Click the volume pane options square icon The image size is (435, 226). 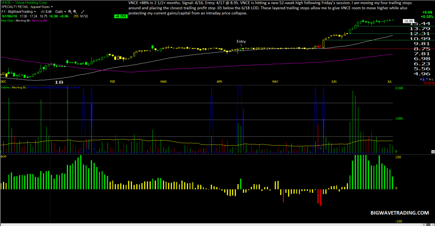tap(433, 152)
